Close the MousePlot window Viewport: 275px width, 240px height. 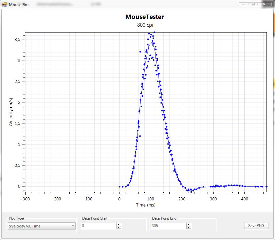click(264, 4)
